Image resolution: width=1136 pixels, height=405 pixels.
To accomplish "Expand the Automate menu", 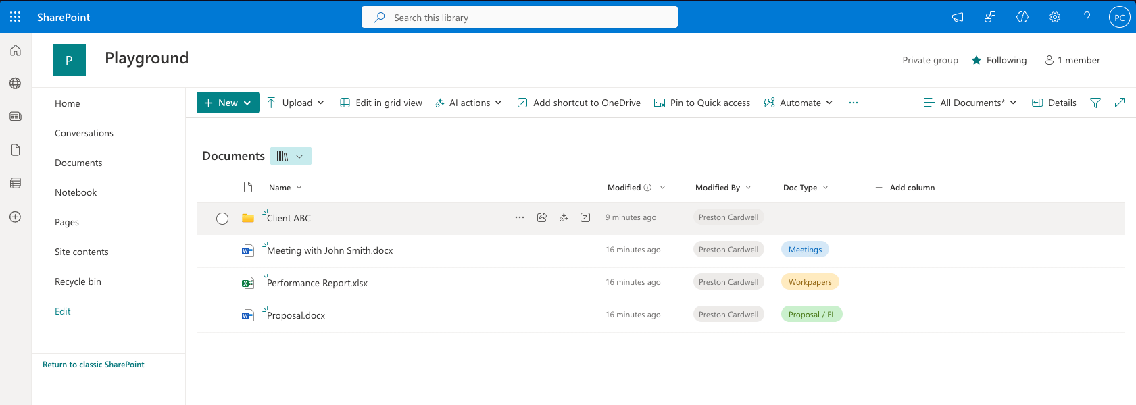I will tap(798, 103).
